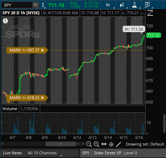Image resolution: width=166 pixels, height=158 pixels.
Task: Select the SPY bottom tab
Action: (86, 153)
